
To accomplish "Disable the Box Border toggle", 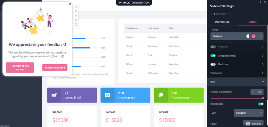I will tap(261, 104).
